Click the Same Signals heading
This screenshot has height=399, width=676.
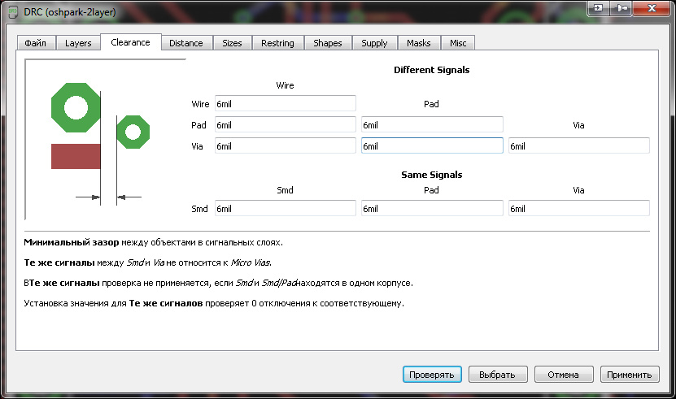[432, 175]
